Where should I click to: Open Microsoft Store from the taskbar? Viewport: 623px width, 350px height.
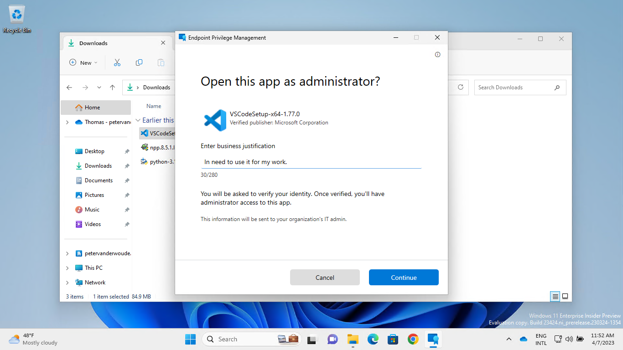coord(393,339)
